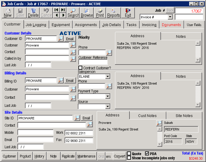This screenshot has width=206, height=162.
Task: Open the Site Notes tab
Action: 184,116
